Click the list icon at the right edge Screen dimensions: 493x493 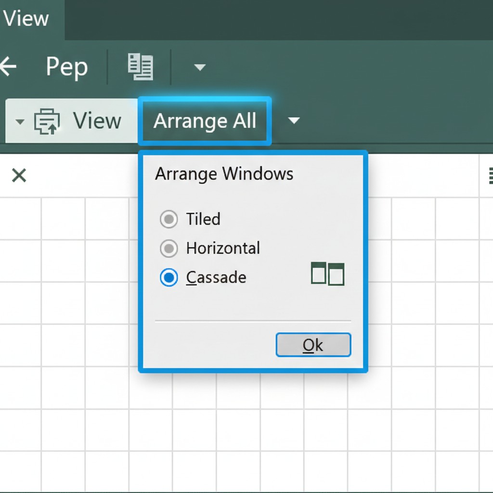pos(491,176)
